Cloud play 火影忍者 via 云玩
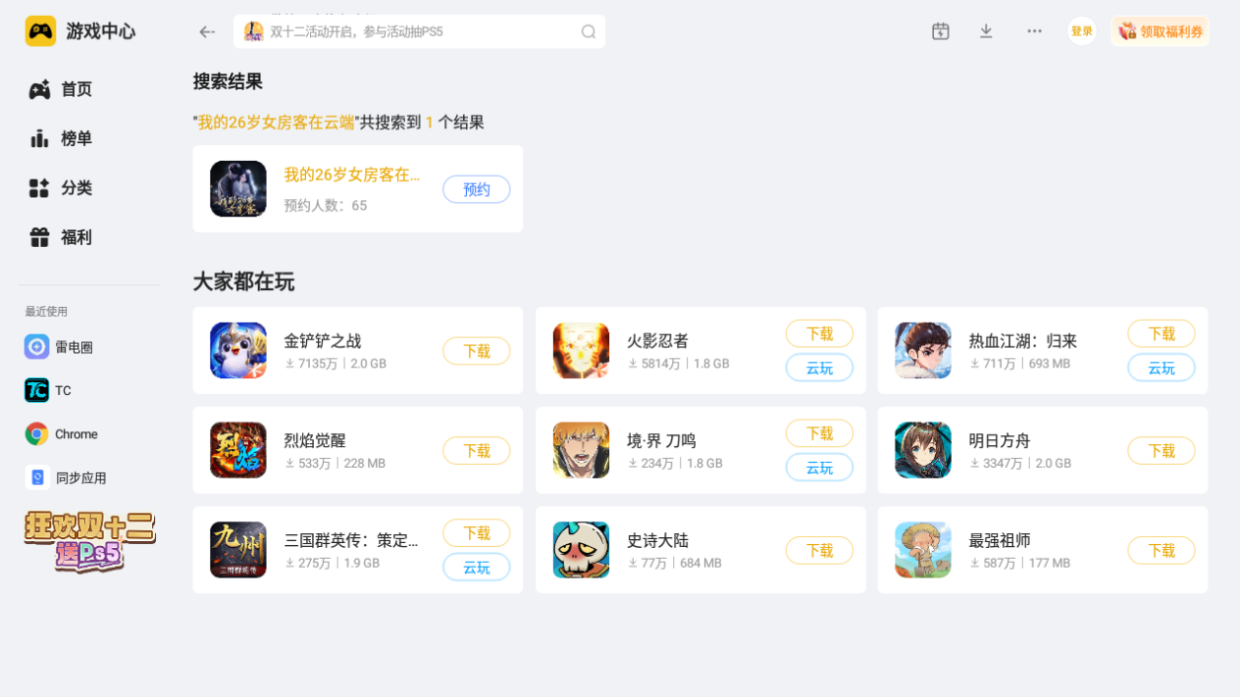Image resolution: width=1240 pixels, height=697 pixels. coord(819,368)
